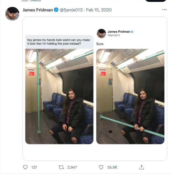
Task: Open the @fjamie013 handle link
Action: (x=71, y=10)
